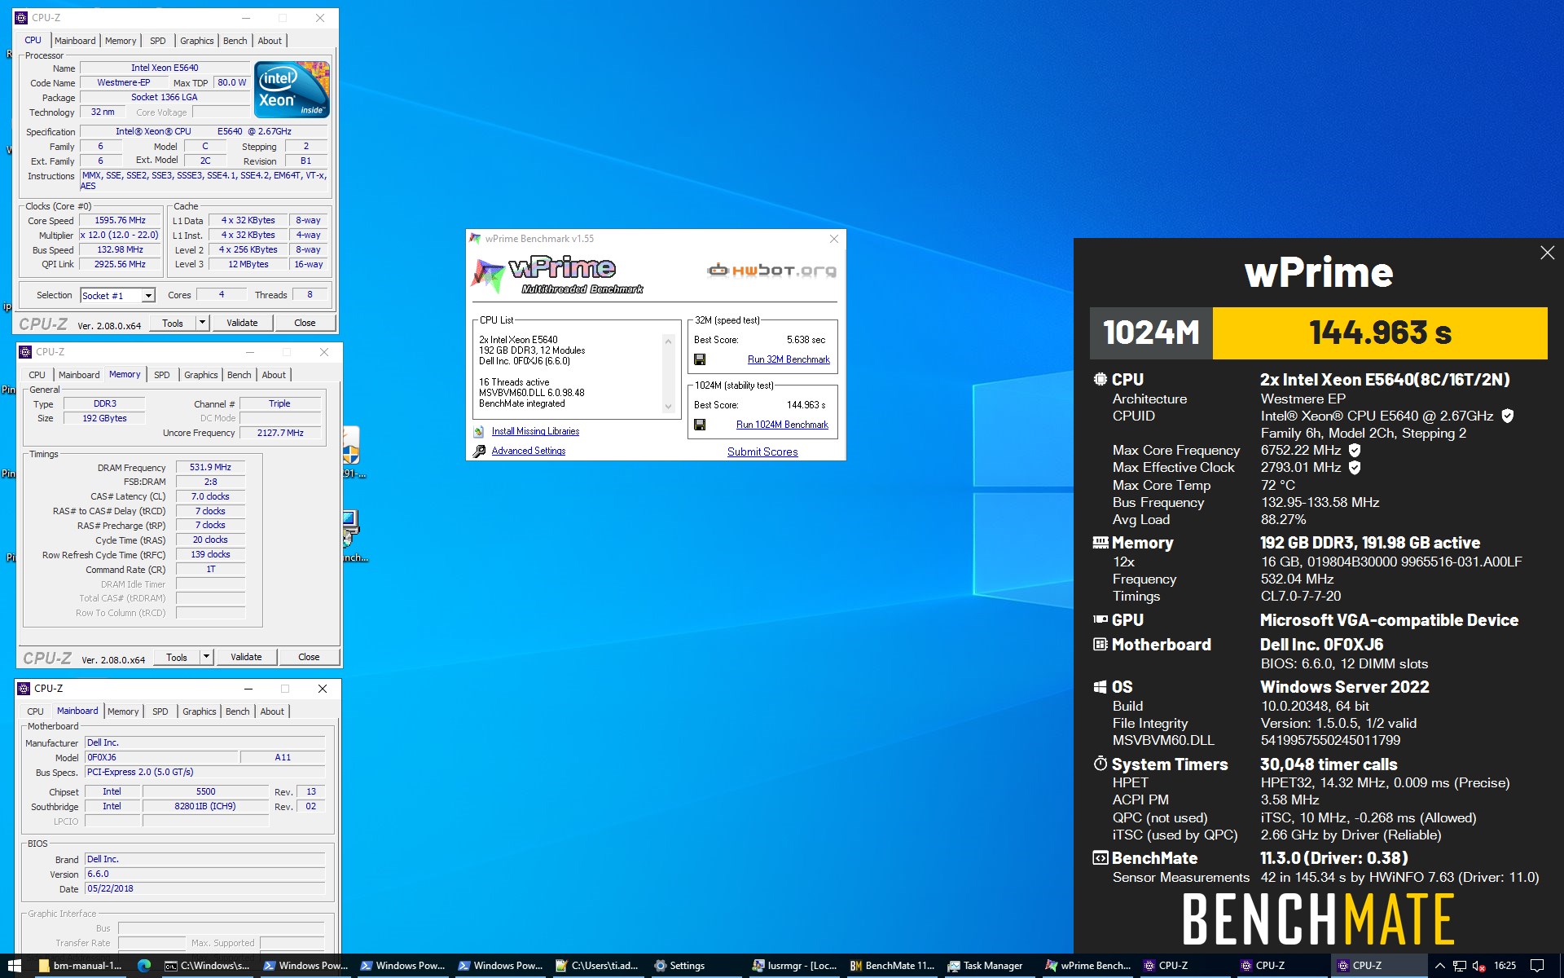
Task: Click the Advanced Settings wrench icon
Action: pyautogui.click(x=479, y=451)
